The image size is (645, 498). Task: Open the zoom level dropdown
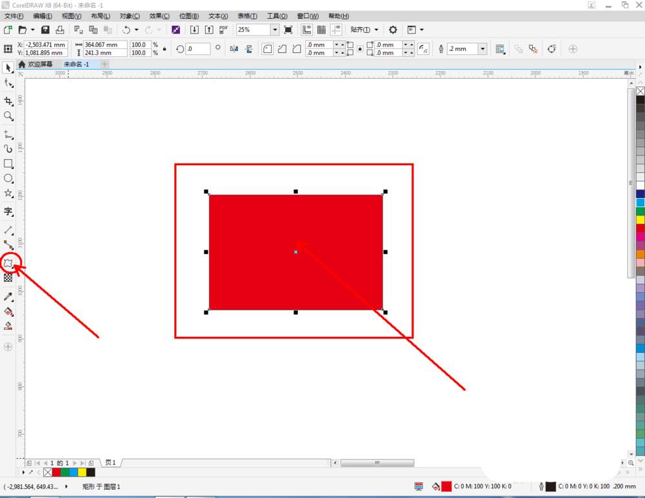click(275, 30)
